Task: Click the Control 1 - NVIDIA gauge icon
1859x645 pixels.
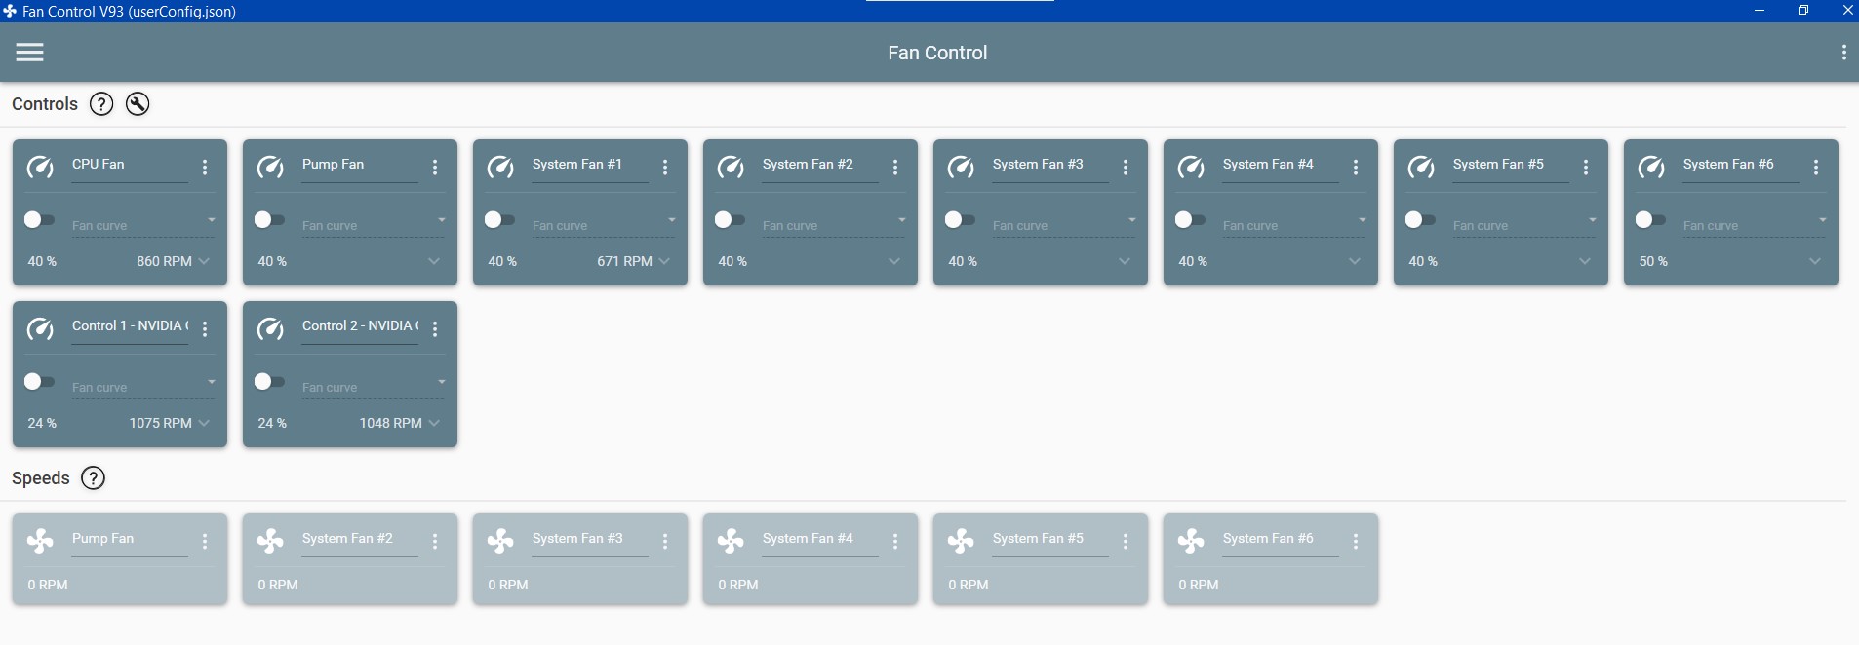Action: click(40, 329)
